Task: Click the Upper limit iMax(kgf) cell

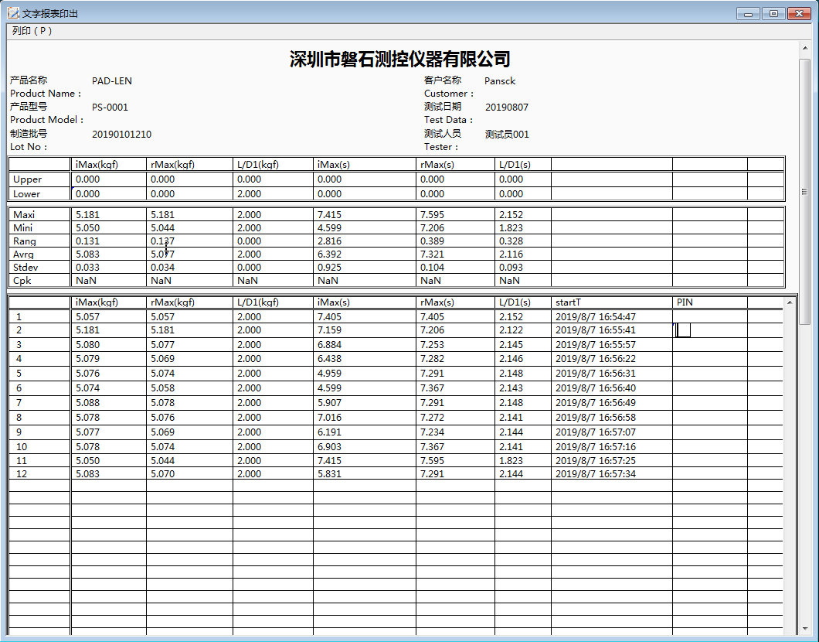Action: click(x=108, y=179)
